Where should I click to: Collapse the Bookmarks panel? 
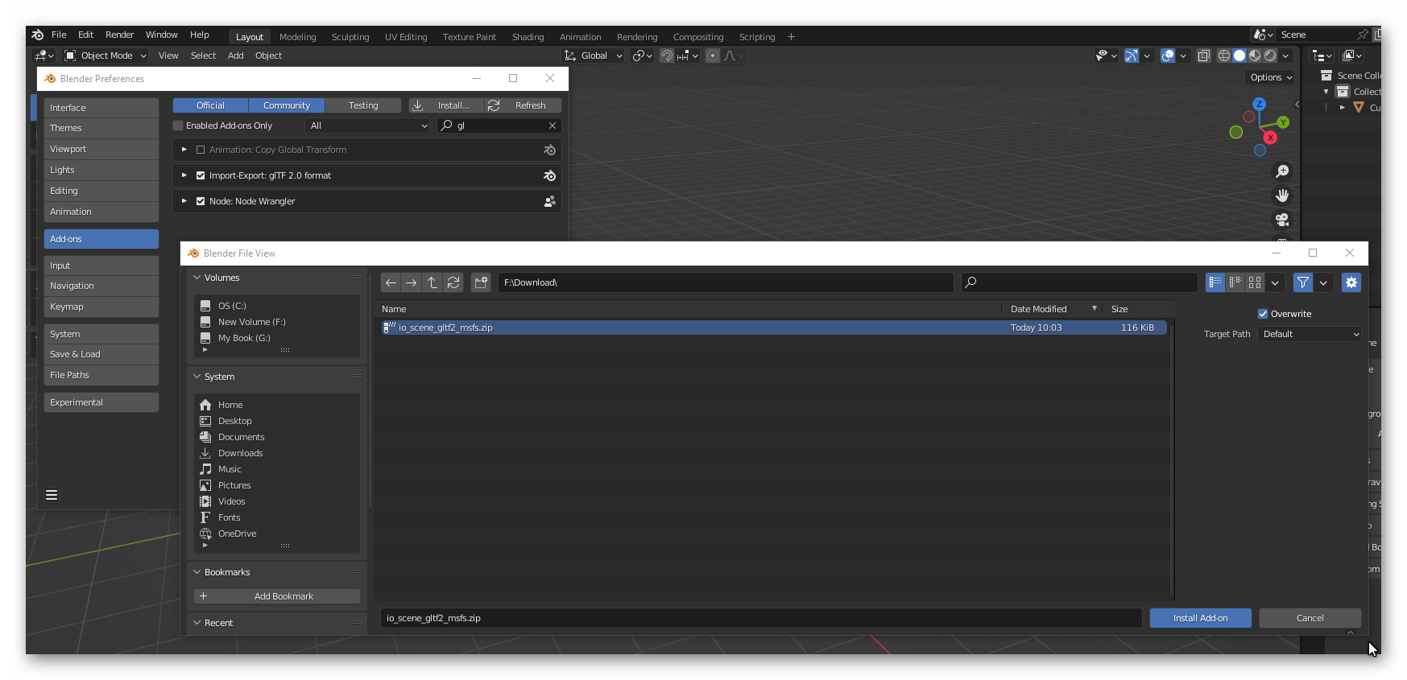[197, 572]
